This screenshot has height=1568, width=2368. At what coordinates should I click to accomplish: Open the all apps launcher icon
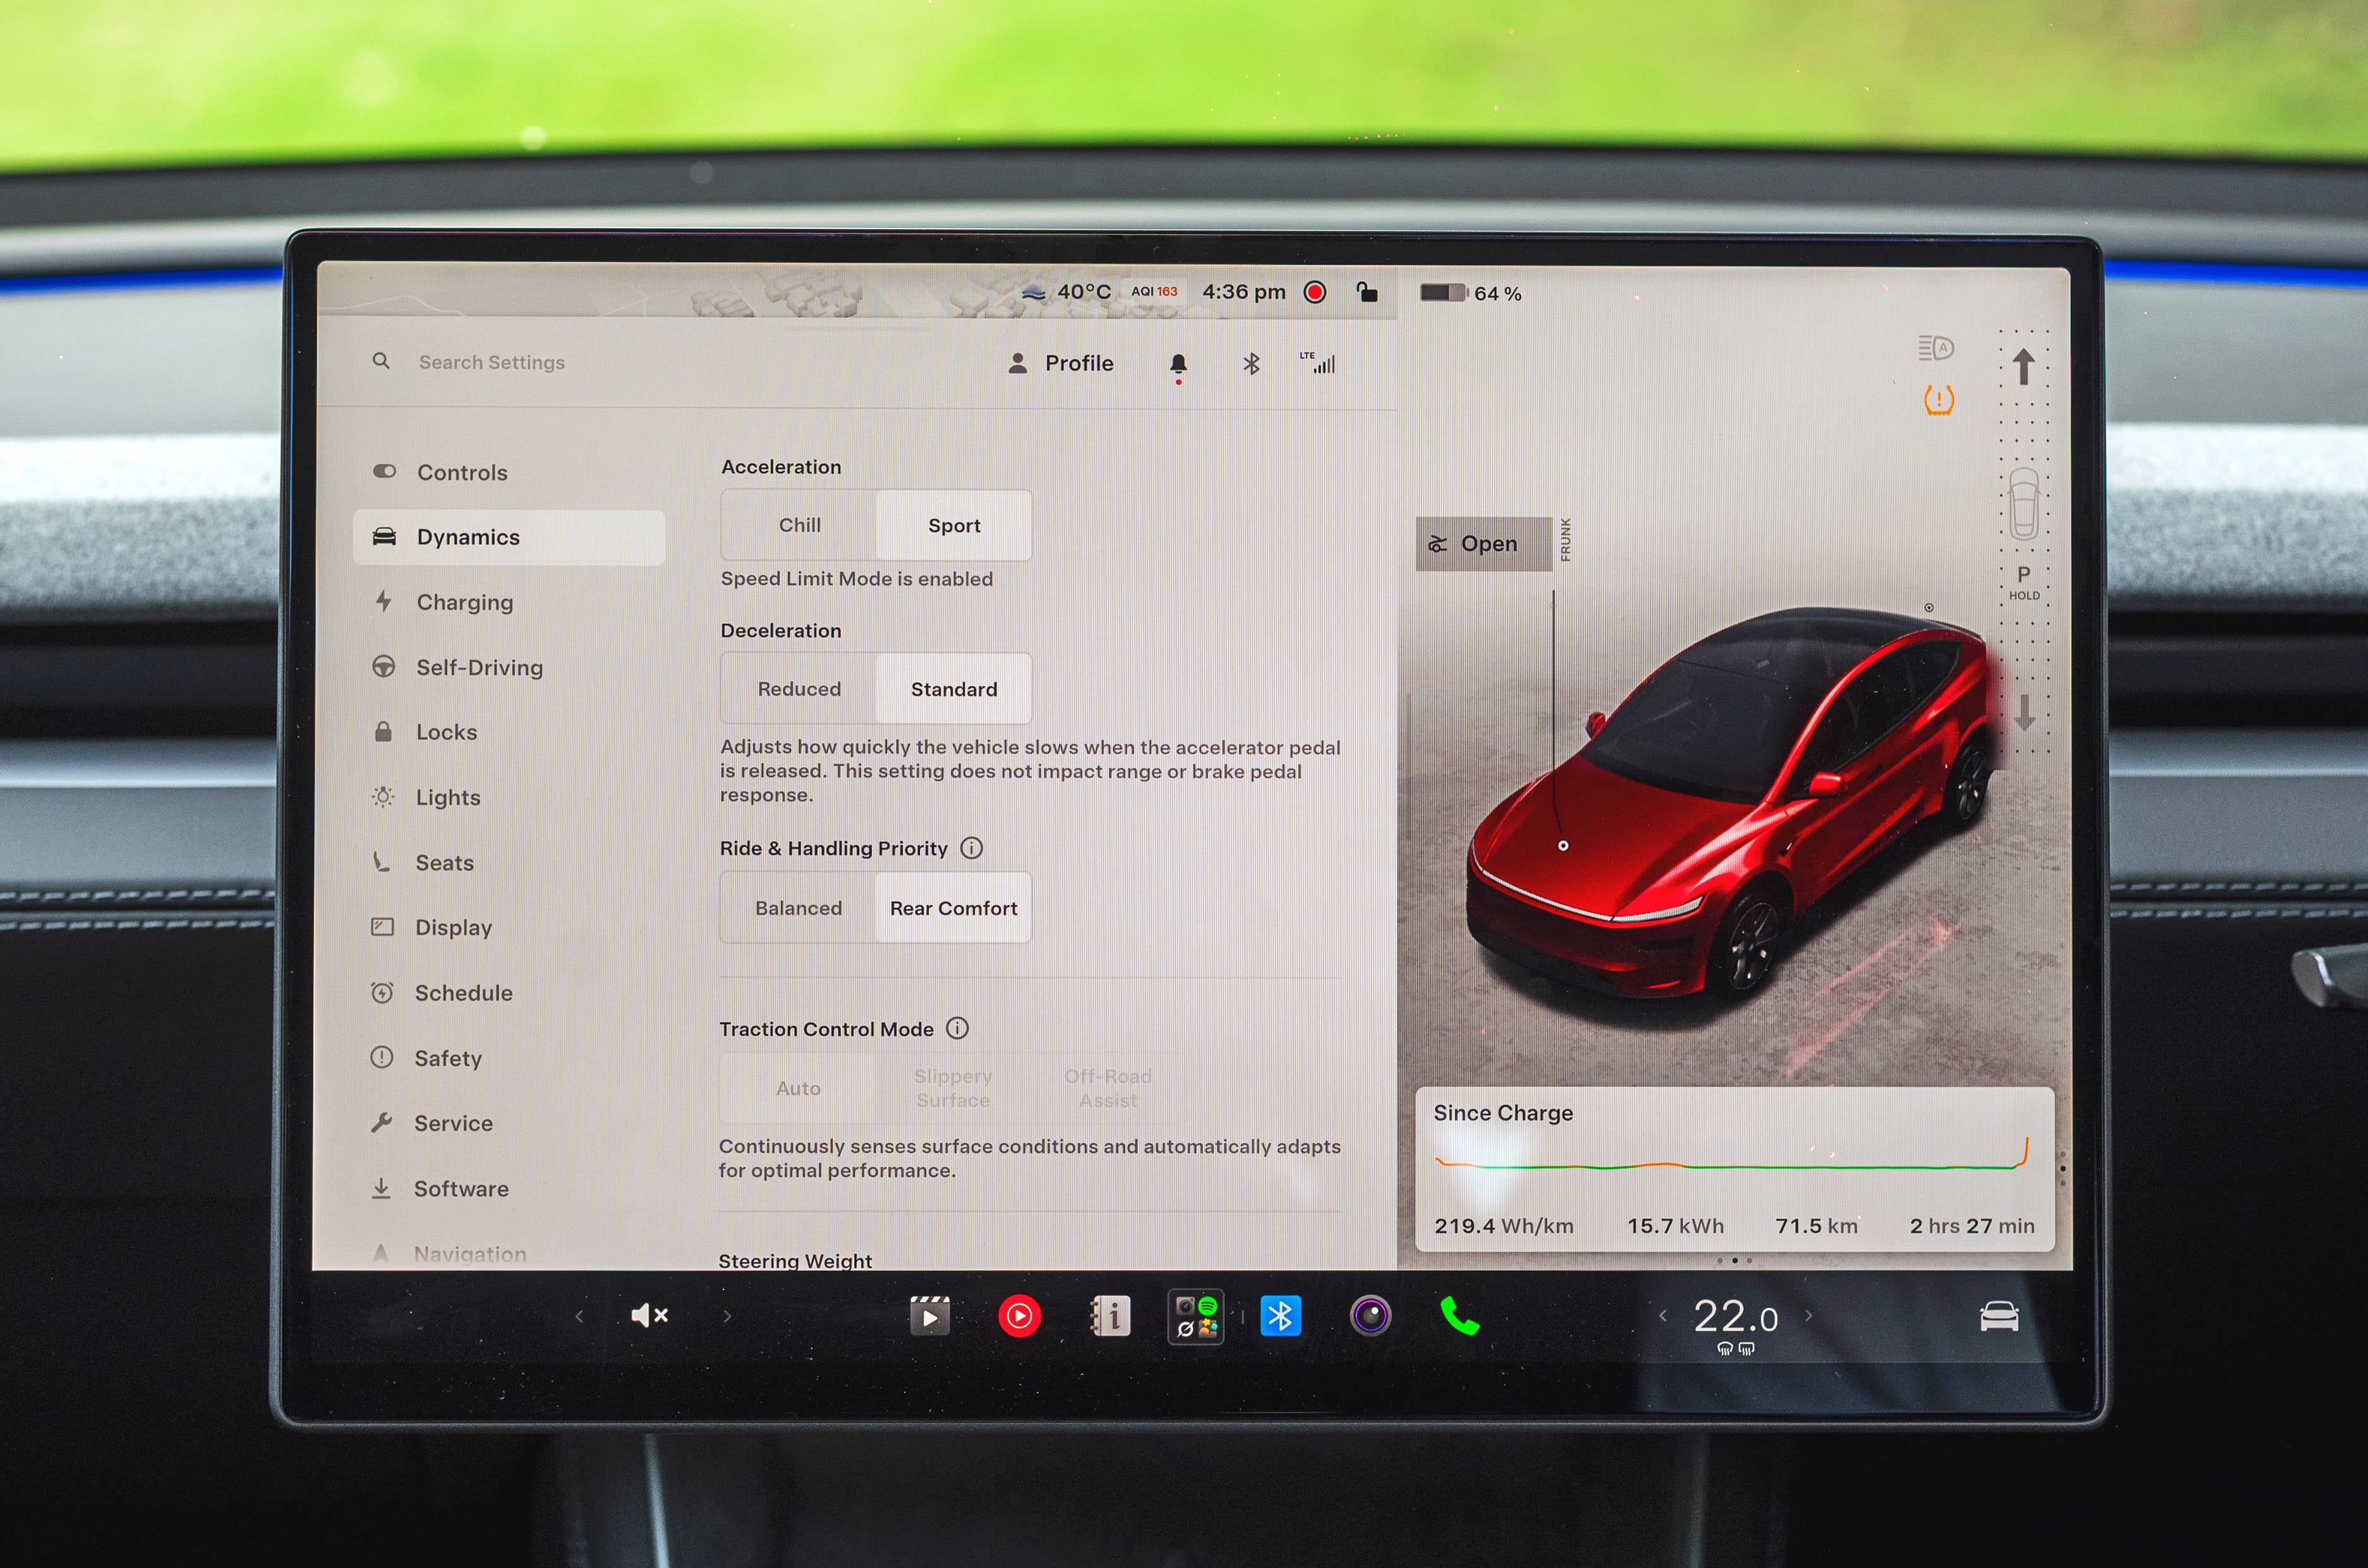click(1195, 1316)
